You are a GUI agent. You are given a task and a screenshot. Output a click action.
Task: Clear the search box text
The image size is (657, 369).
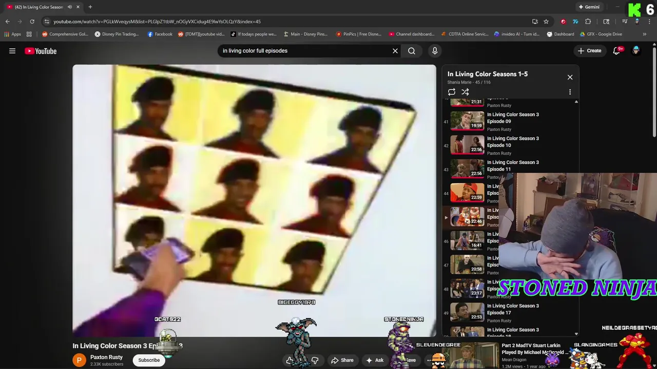click(x=395, y=51)
